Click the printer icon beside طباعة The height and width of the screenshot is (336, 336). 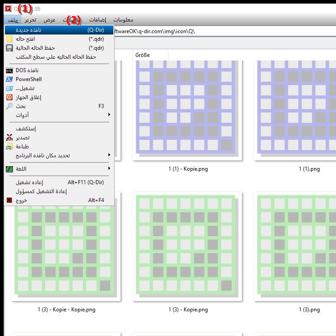[x=9, y=146]
